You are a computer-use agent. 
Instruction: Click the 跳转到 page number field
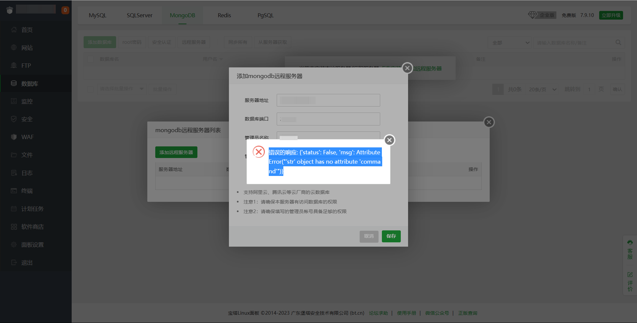[x=589, y=89]
